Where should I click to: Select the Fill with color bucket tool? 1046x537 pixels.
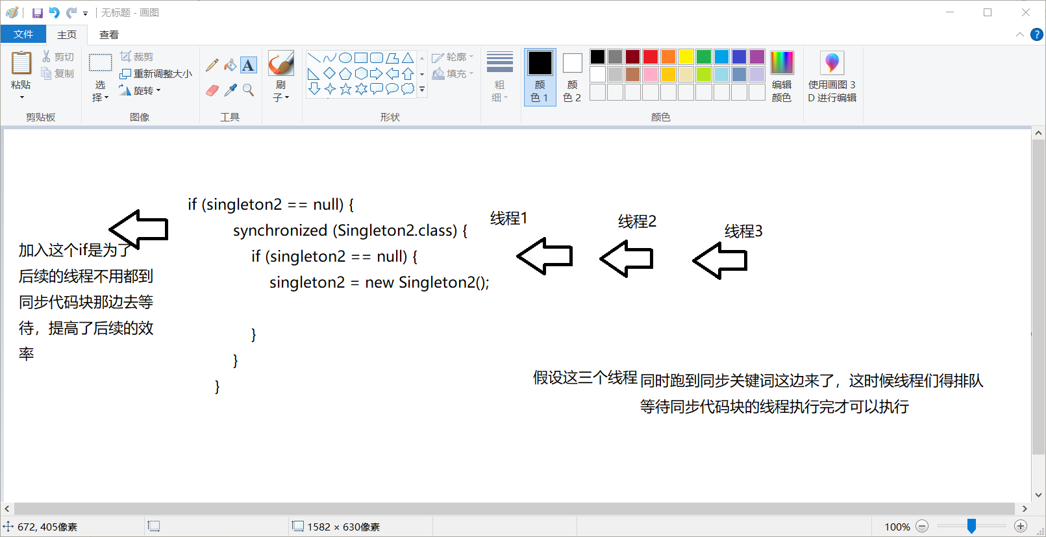coord(230,65)
